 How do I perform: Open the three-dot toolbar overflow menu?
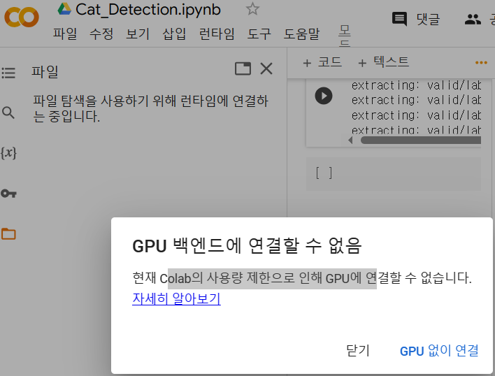[481, 63]
